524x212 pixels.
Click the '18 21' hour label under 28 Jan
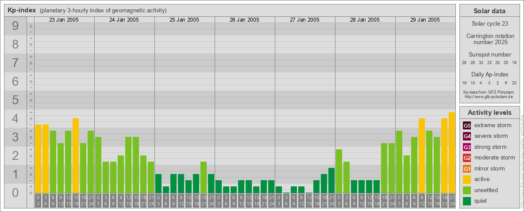[384, 201]
